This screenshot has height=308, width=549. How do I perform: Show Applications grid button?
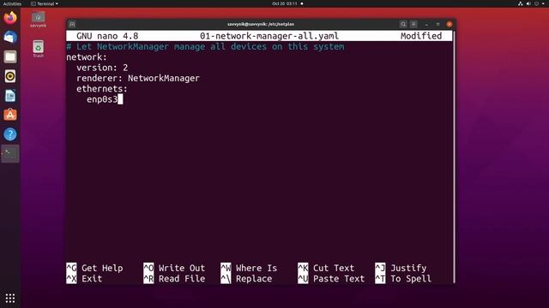point(10,299)
